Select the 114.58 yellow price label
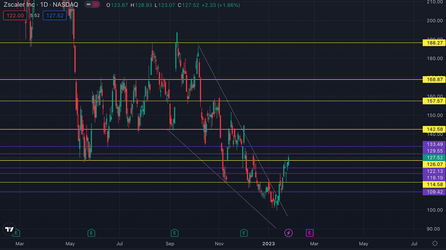This screenshot has width=446, height=250. [434, 184]
